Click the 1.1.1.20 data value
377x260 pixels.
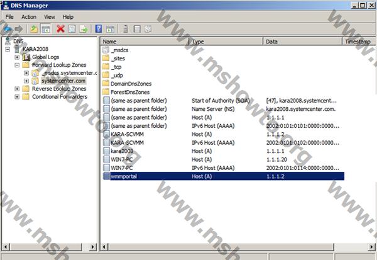click(276, 159)
